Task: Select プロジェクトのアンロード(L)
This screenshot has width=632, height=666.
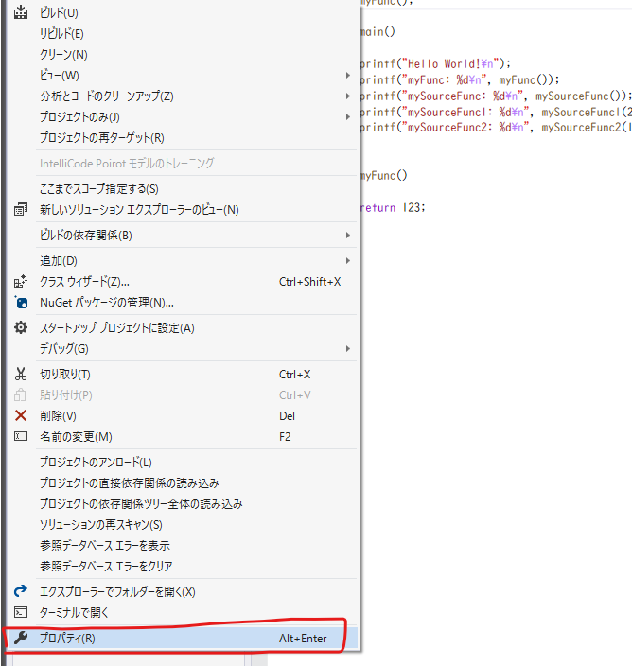Action: [x=96, y=462]
